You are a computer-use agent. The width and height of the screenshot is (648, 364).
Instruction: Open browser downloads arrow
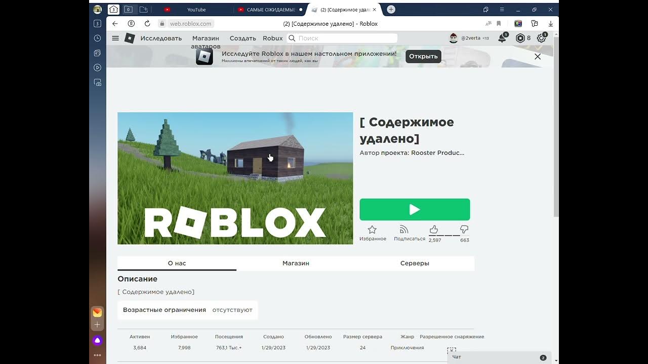(x=550, y=24)
